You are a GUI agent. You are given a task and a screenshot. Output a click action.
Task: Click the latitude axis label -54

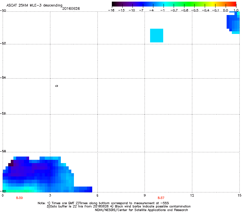click(3, 78)
